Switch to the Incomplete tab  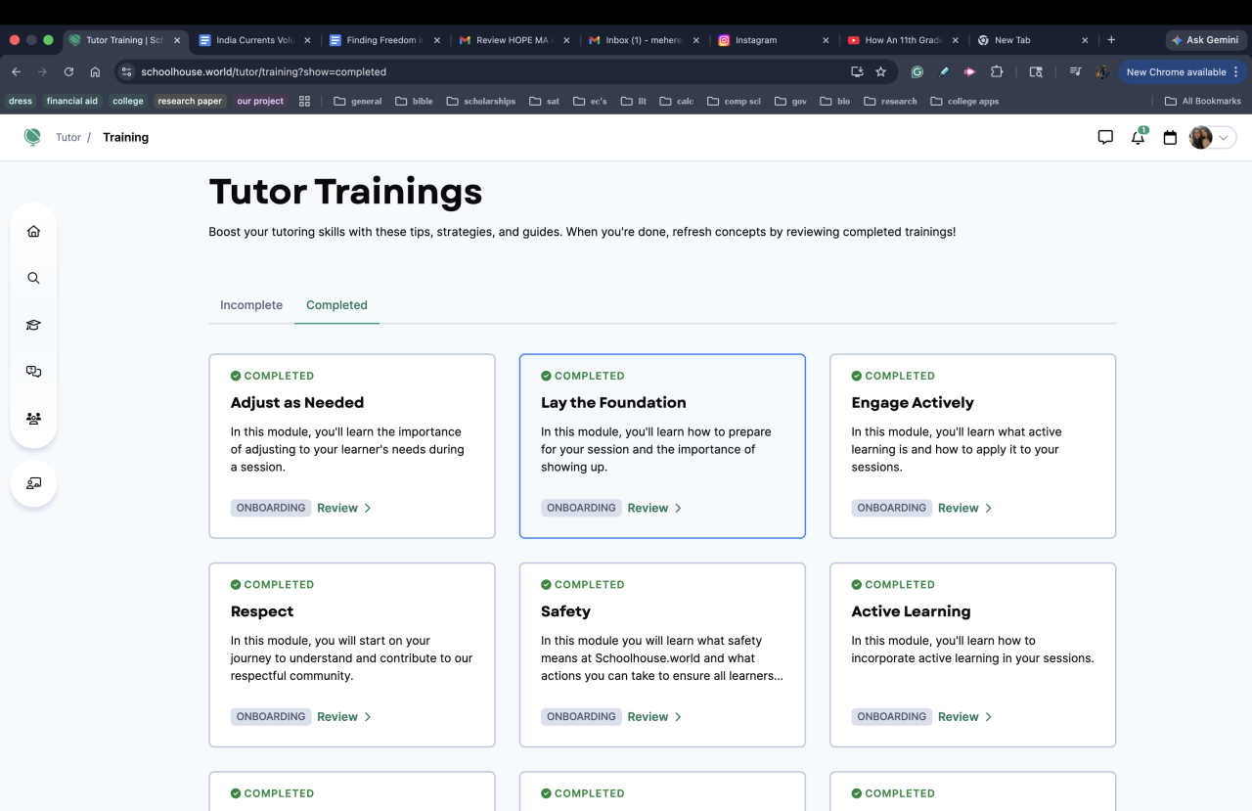pyautogui.click(x=251, y=305)
